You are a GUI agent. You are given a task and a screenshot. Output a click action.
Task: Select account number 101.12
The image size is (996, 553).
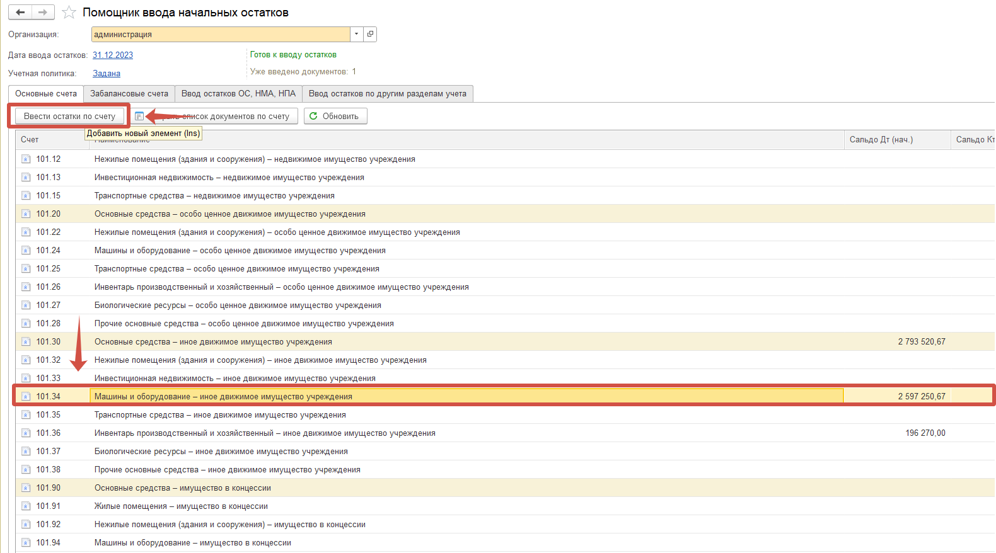tap(49, 159)
